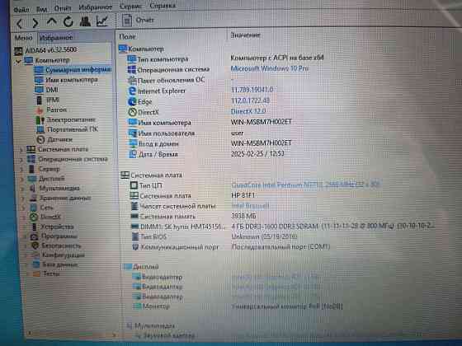462x346 pixels.
Task: Expand the Мультимедиа tree node
Action: 22,189
